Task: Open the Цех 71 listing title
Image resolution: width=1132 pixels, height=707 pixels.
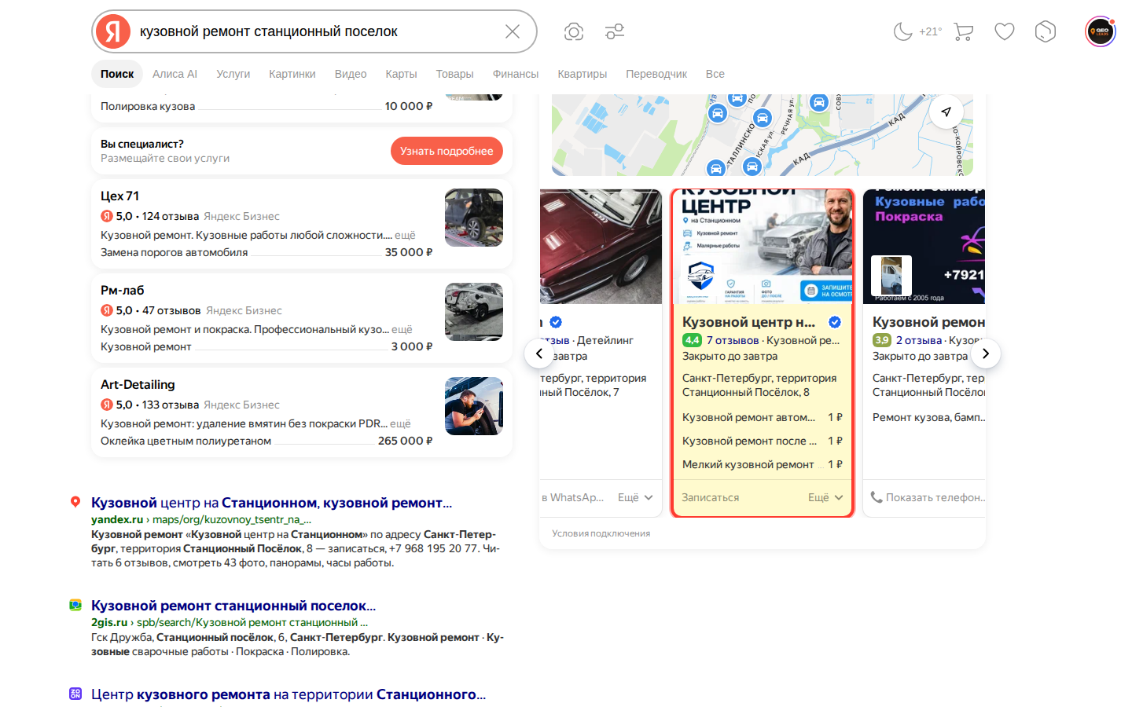Action: pyautogui.click(x=119, y=196)
